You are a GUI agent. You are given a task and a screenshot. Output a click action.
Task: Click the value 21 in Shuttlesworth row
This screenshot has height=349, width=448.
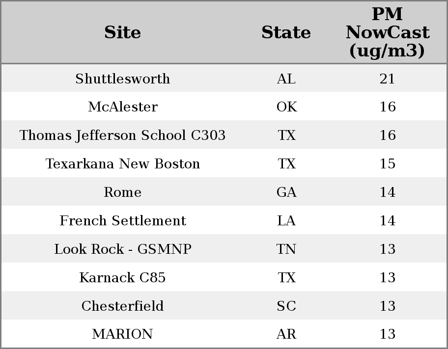[x=388, y=79]
